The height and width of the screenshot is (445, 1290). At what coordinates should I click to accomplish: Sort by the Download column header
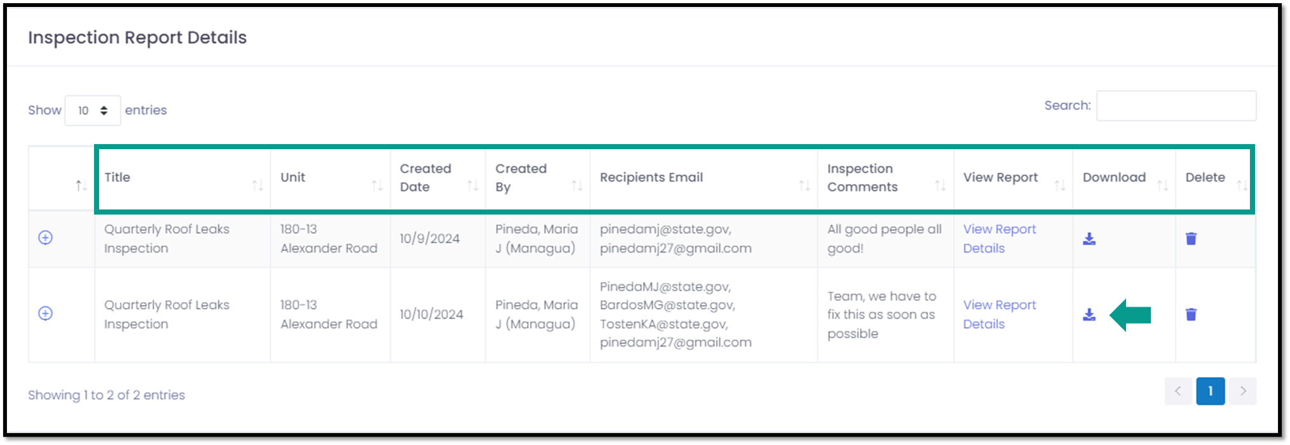click(1124, 178)
